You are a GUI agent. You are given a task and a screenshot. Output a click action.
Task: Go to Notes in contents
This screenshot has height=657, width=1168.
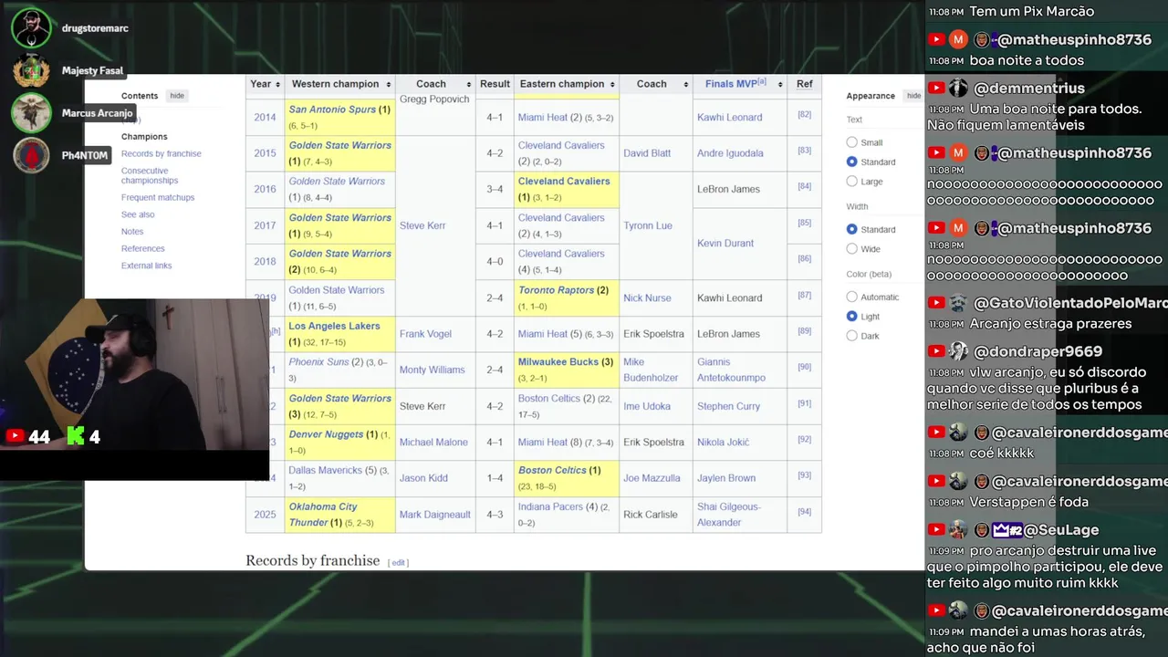coord(132,232)
